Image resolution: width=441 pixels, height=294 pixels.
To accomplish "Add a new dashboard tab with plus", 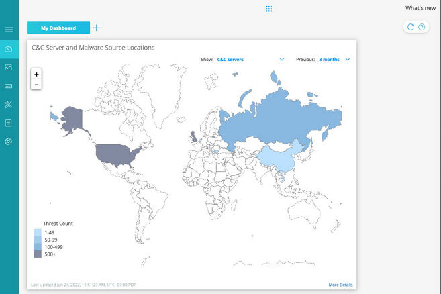I will tap(97, 28).
